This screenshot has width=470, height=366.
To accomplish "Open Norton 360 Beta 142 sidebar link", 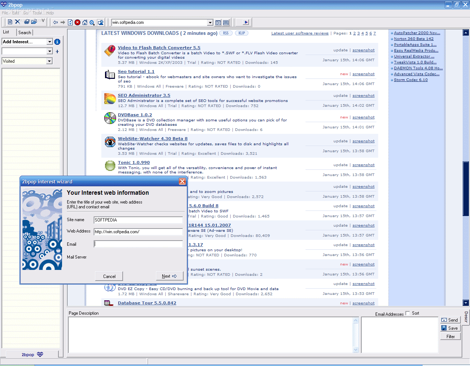I will coord(413,39).
